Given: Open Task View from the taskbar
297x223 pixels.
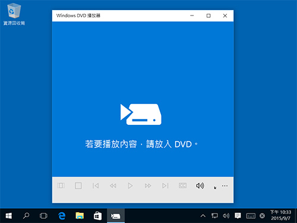Looking at the screenshot, I should (43, 216).
